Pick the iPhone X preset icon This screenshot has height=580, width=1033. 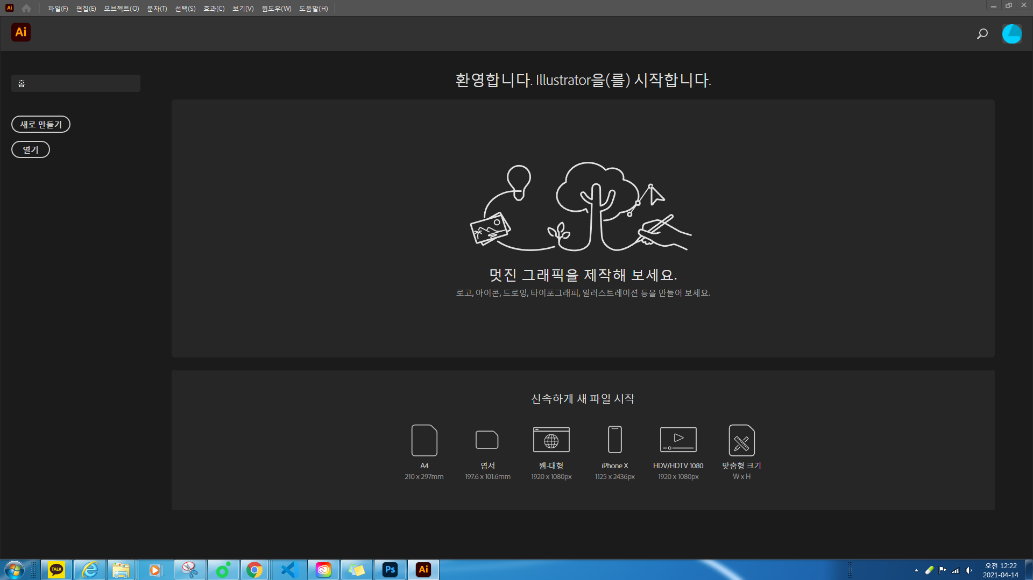[x=614, y=440]
